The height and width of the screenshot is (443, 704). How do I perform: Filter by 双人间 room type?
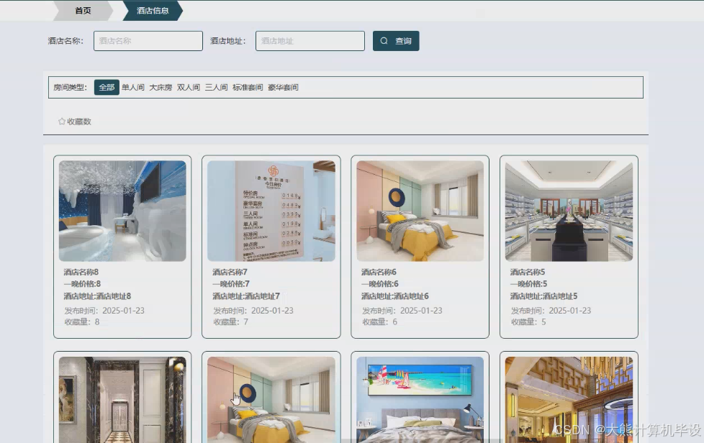click(x=189, y=88)
